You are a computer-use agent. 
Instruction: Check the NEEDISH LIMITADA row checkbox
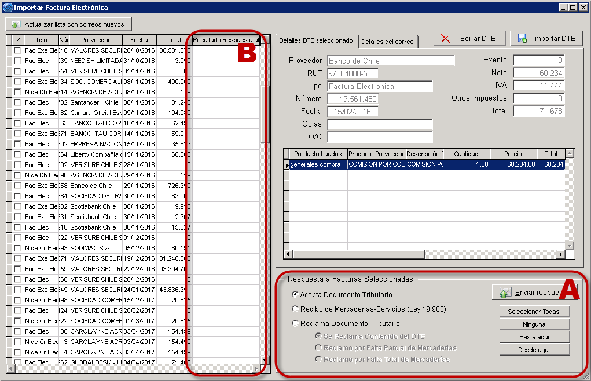[17, 61]
